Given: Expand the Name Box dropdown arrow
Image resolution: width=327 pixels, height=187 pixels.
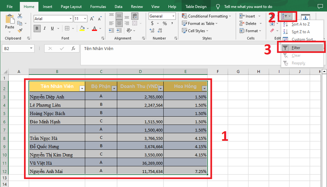Looking at the screenshot, I should tap(31, 48).
